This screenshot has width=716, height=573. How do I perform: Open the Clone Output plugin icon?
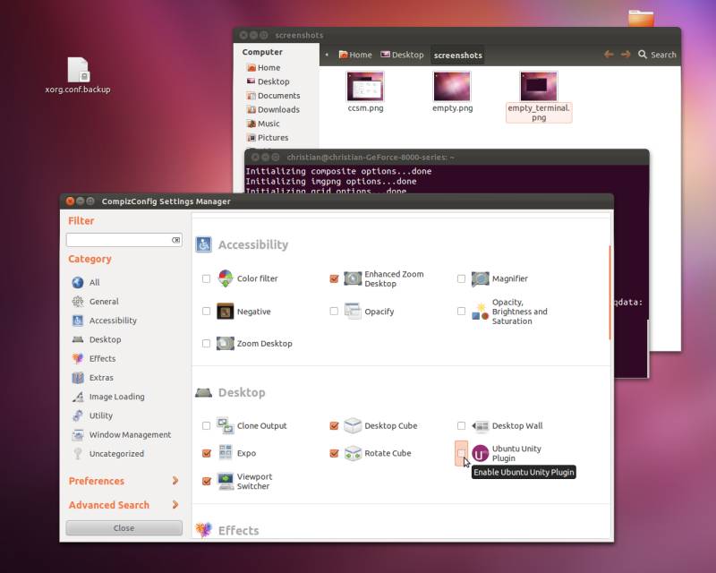click(x=226, y=425)
